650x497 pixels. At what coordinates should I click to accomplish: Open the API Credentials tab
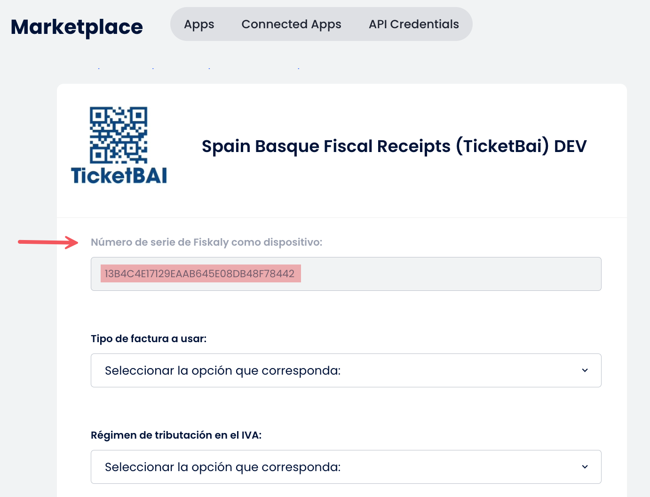point(414,24)
